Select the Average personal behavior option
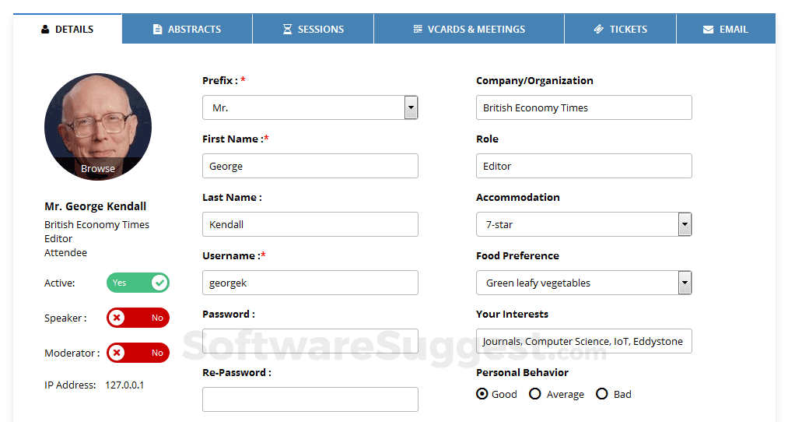The image size is (788, 422). point(535,394)
